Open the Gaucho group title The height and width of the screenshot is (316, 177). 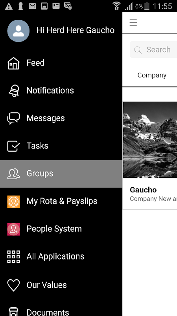pos(143,190)
